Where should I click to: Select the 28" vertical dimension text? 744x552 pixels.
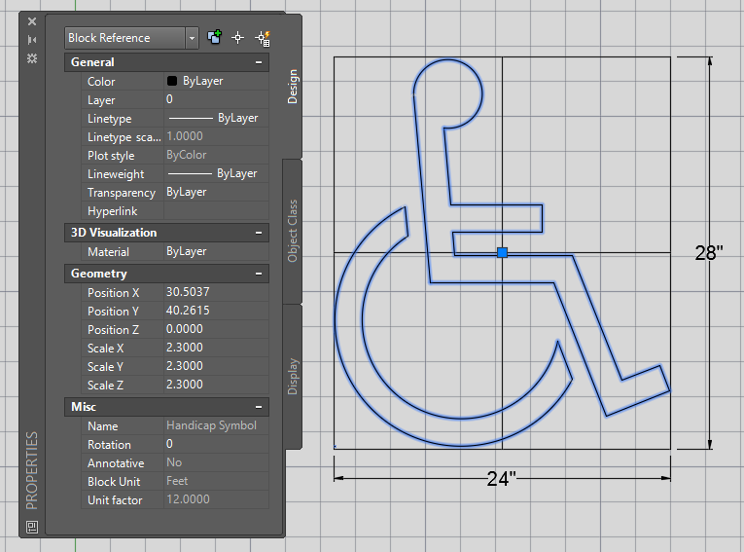709,253
